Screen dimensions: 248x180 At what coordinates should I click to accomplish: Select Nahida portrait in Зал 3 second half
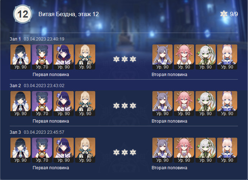tap(206, 150)
